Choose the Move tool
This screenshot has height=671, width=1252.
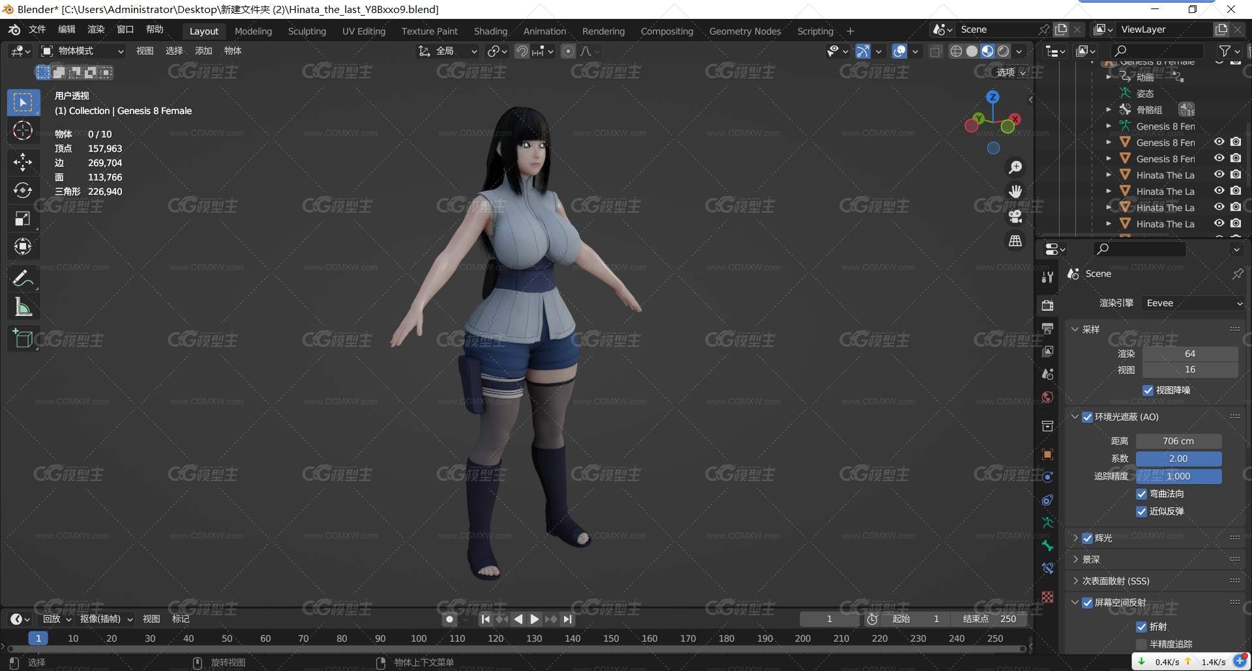coord(23,162)
